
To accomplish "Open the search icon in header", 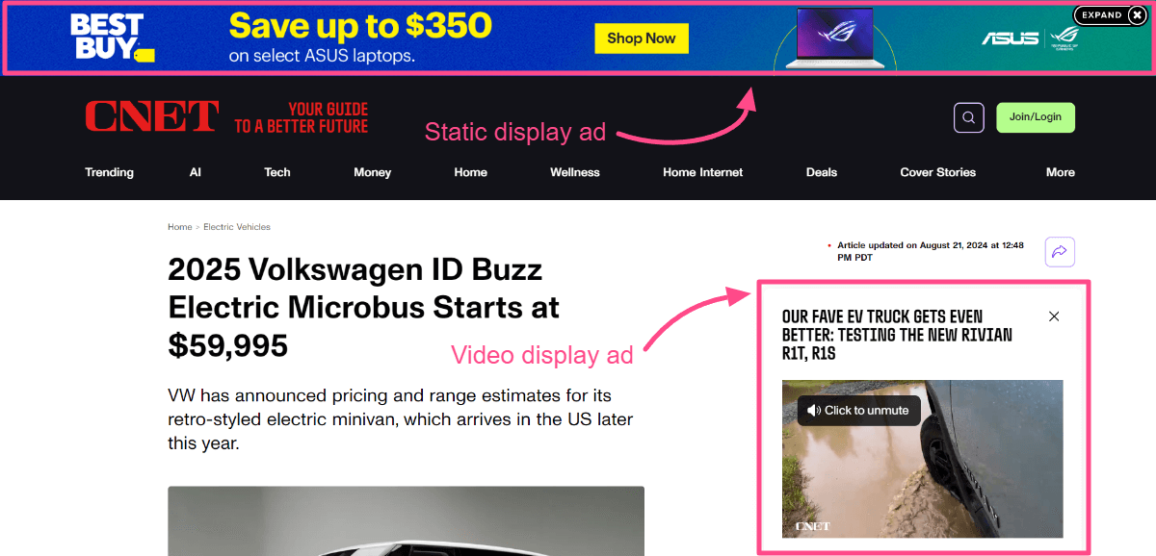I will pyautogui.click(x=968, y=117).
